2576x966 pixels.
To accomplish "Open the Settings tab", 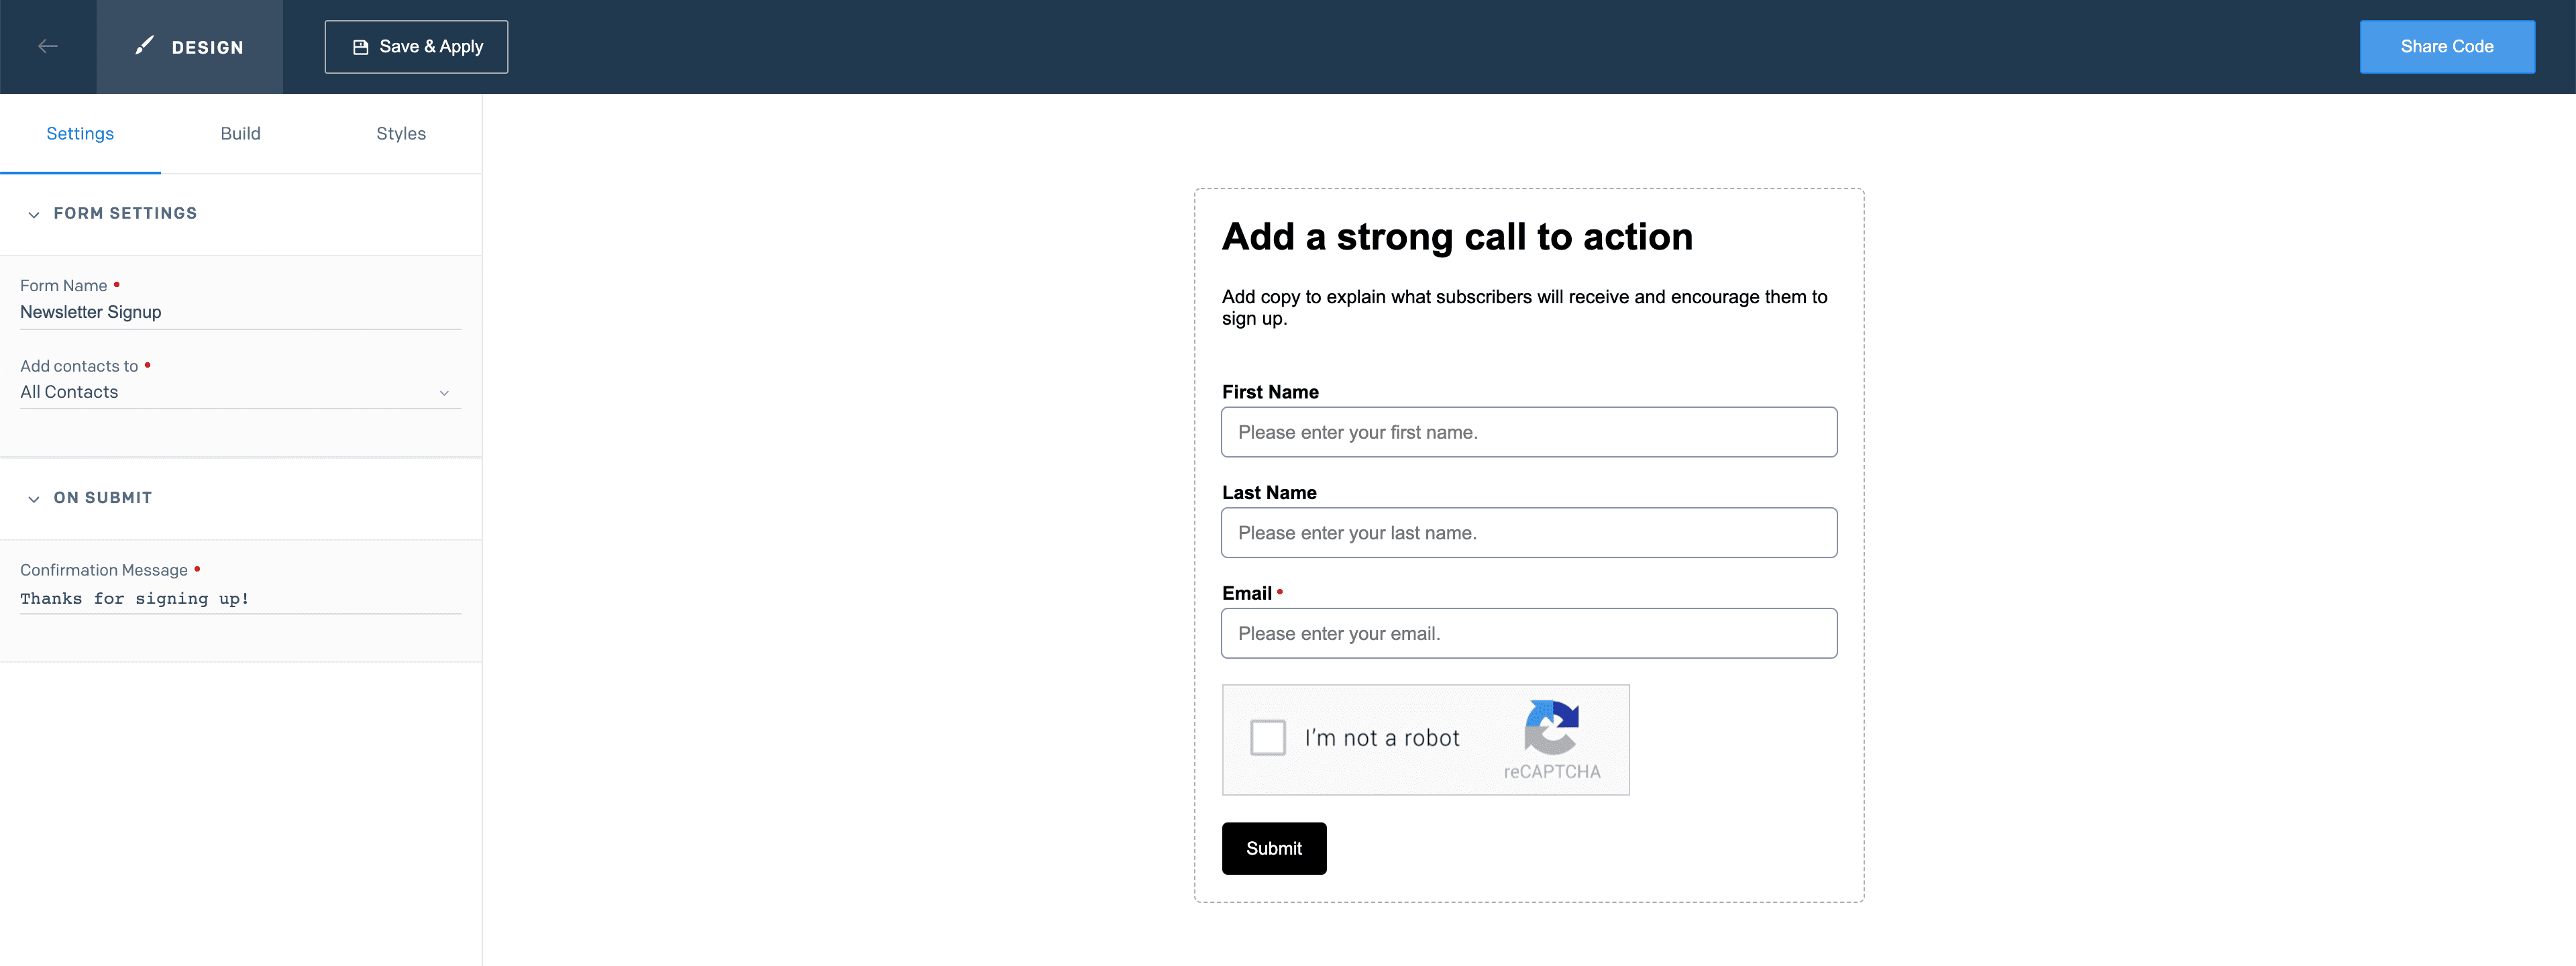I will [80, 133].
